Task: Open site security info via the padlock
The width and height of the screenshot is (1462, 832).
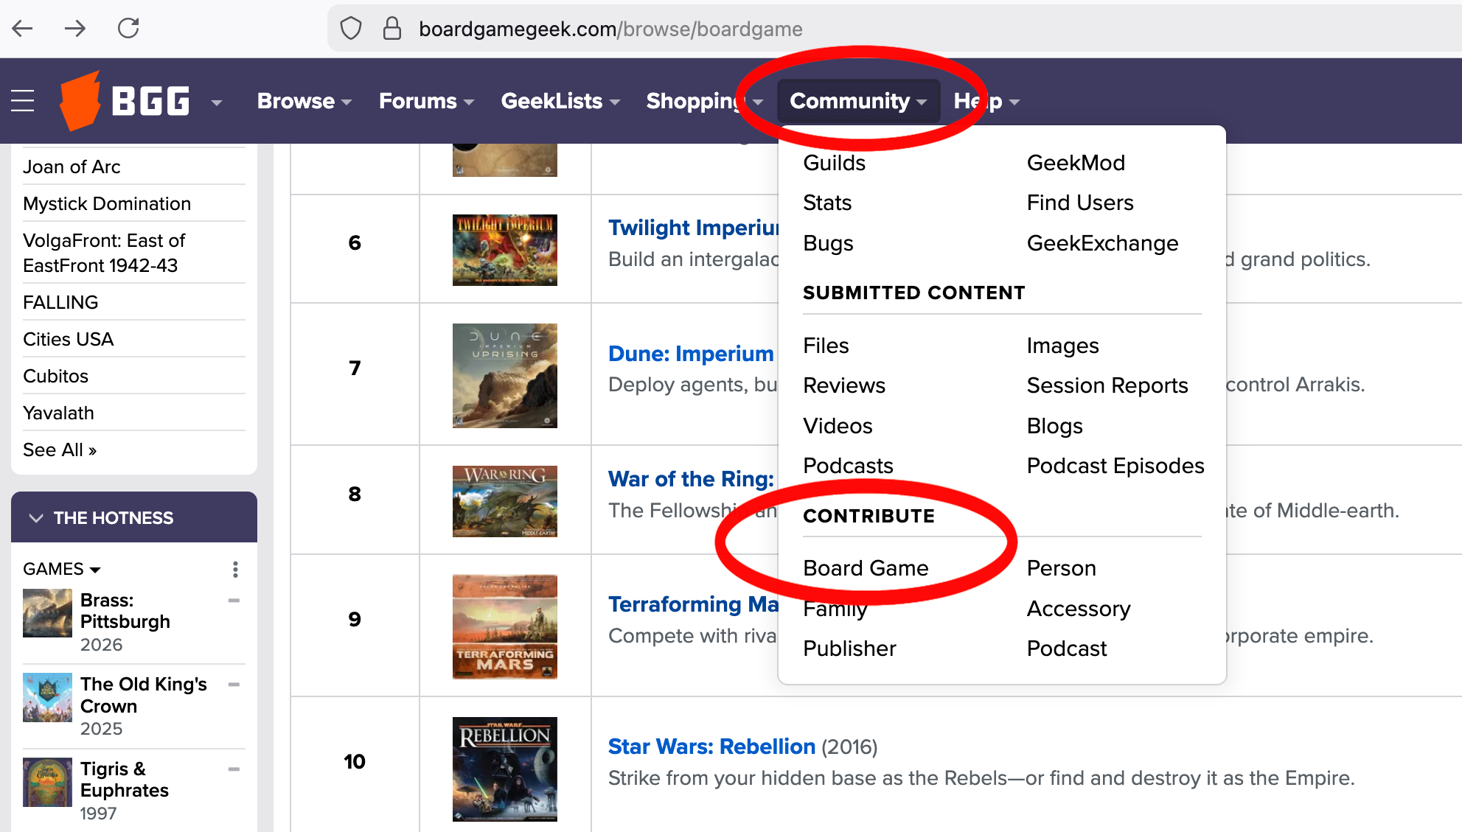Action: pos(391,28)
